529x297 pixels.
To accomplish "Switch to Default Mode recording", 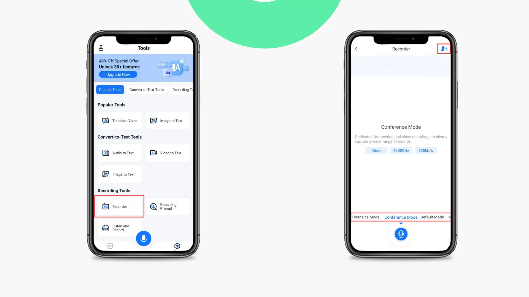I will 432,217.
